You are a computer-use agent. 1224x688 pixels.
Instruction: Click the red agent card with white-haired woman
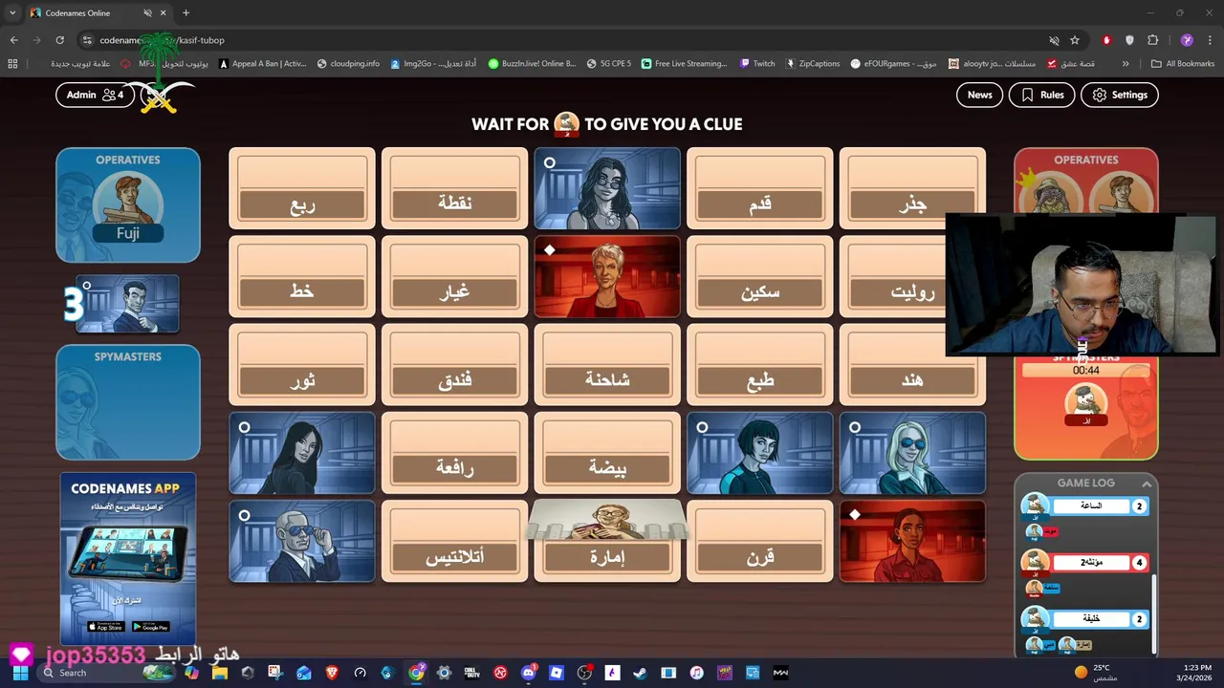click(607, 276)
